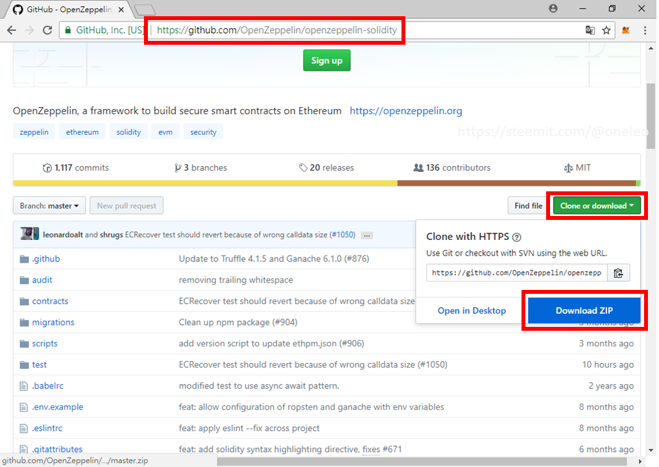Open the translate page icon in address bar
Viewport: 659px width, 467px height.
coord(590,30)
